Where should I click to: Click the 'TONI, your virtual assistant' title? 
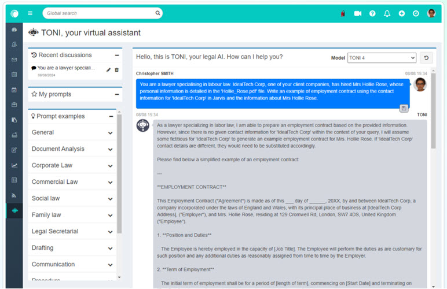click(91, 33)
